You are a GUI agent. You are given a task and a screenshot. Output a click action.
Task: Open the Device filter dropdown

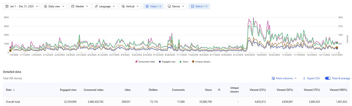coord(176,6)
